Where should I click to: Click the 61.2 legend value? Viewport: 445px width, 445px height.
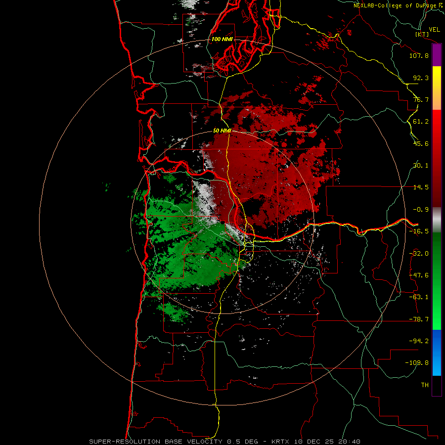click(x=421, y=122)
